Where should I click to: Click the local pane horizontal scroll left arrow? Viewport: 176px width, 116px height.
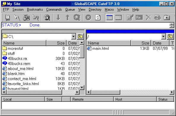(4, 92)
